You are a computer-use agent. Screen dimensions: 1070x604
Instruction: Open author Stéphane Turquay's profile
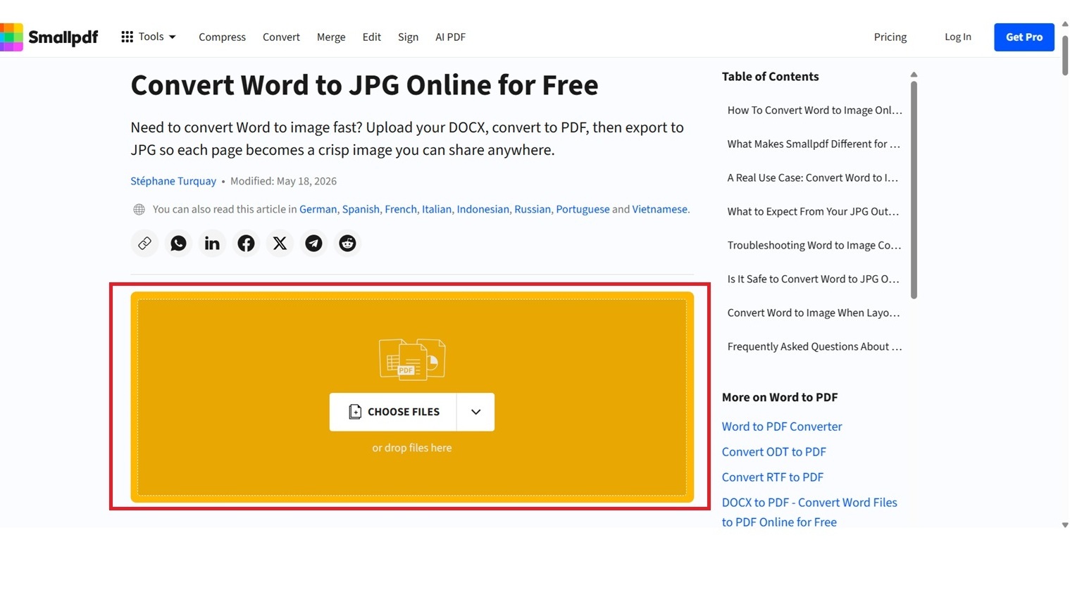coord(173,181)
